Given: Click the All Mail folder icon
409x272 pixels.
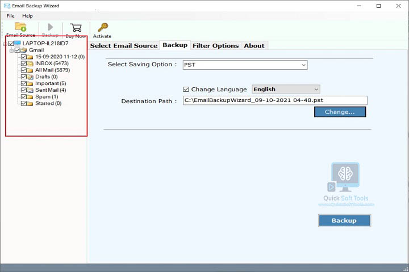Looking at the screenshot, I should pyautogui.click(x=30, y=70).
